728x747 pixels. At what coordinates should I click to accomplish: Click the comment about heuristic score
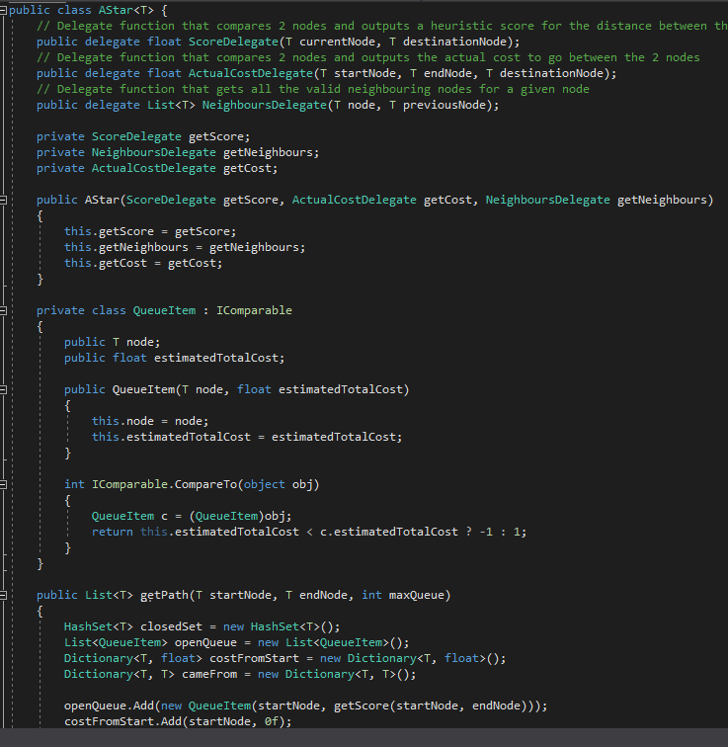coord(382,26)
